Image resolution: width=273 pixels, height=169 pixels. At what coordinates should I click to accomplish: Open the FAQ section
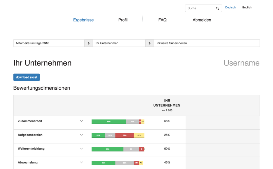162,20
